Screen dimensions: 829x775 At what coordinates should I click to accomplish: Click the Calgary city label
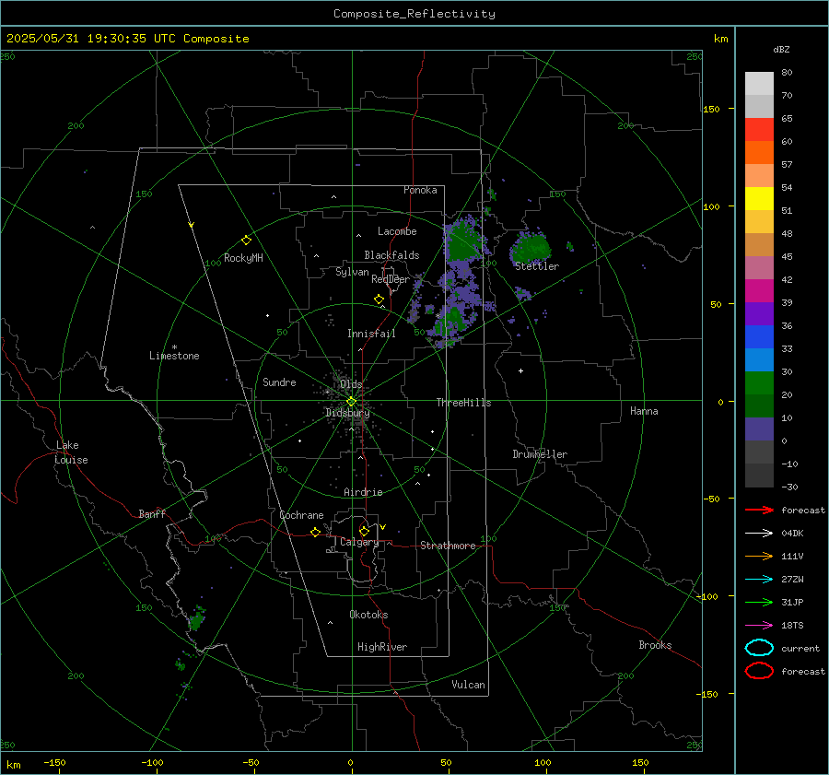tap(359, 542)
